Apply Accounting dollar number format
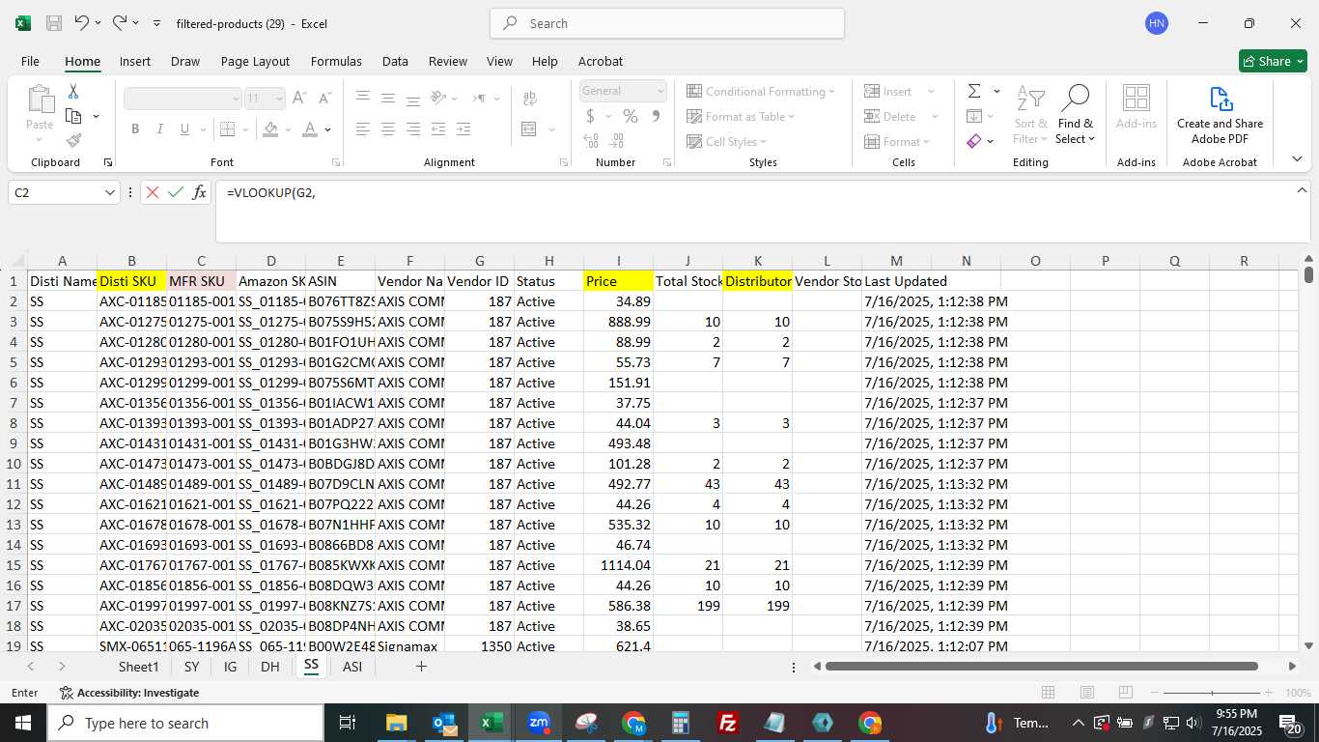This screenshot has width=1319, height=742. [591, 116]
